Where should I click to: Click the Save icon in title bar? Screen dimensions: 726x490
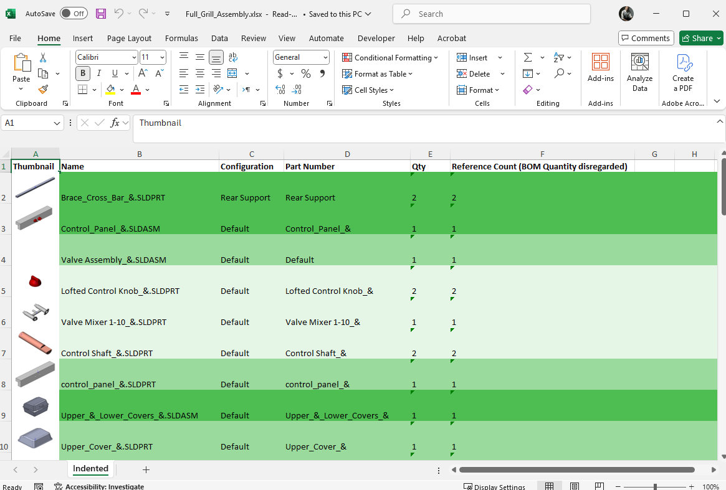(101, 14)
